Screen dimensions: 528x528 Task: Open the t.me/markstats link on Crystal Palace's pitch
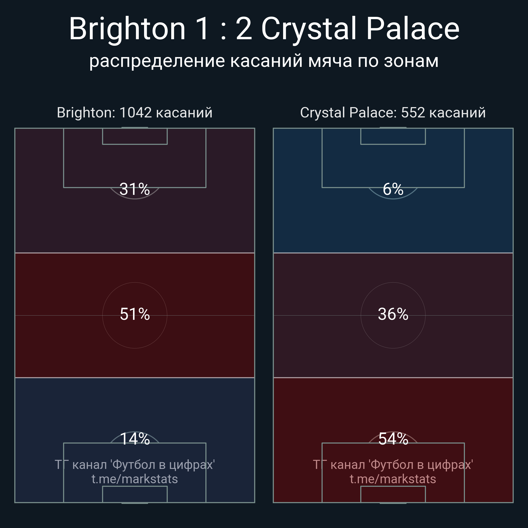pyautogui.click(x=393, y=479)
